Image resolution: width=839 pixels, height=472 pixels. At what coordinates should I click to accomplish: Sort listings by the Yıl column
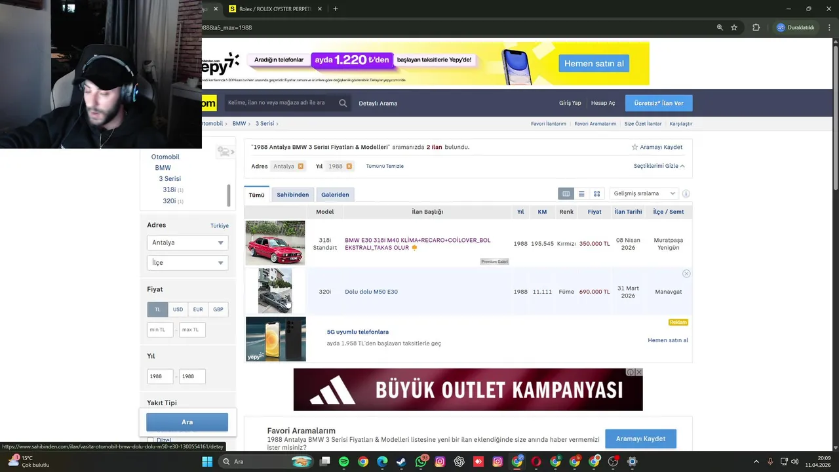[x=520, y=212]
